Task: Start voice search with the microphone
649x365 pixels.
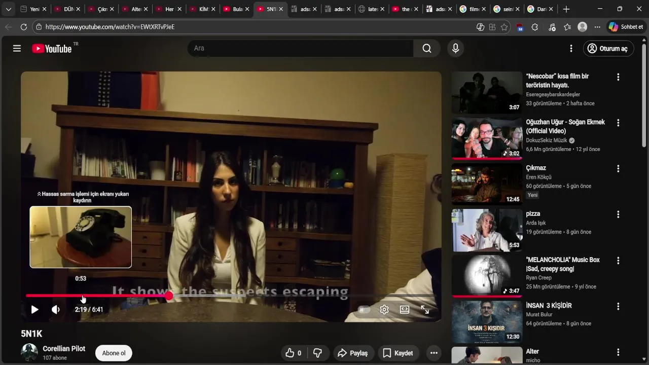Action: click(x=455, y=48)
